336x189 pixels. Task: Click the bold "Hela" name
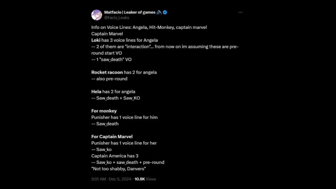96,92
